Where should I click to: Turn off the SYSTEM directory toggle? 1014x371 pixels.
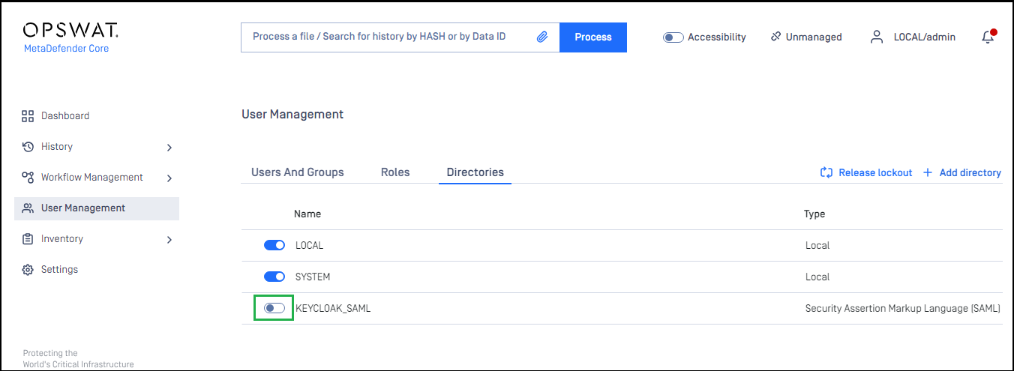pos(274,277)
